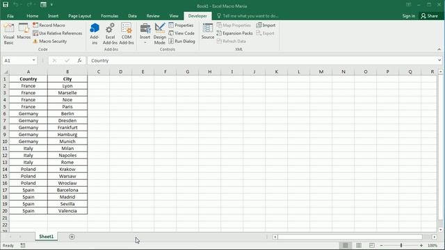Open the File tab
Image resolution: width=445 pixels, height=250 pixels.
[x=10, y=16]
